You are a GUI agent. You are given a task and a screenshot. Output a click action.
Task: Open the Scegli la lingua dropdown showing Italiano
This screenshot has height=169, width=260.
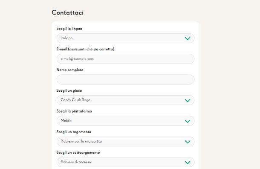tap(125, 38)
